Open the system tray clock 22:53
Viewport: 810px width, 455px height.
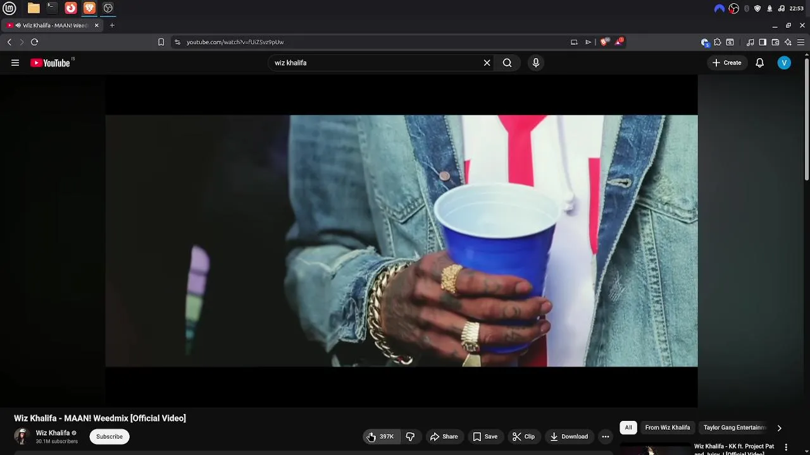pos(797,8)
